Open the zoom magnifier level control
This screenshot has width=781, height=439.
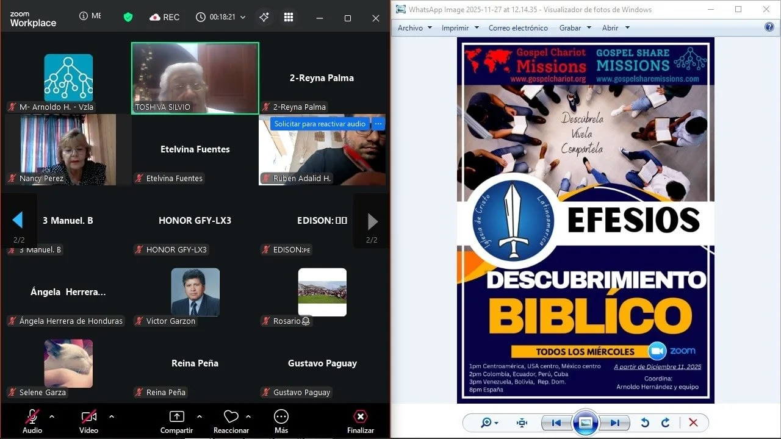pos(488,423)
